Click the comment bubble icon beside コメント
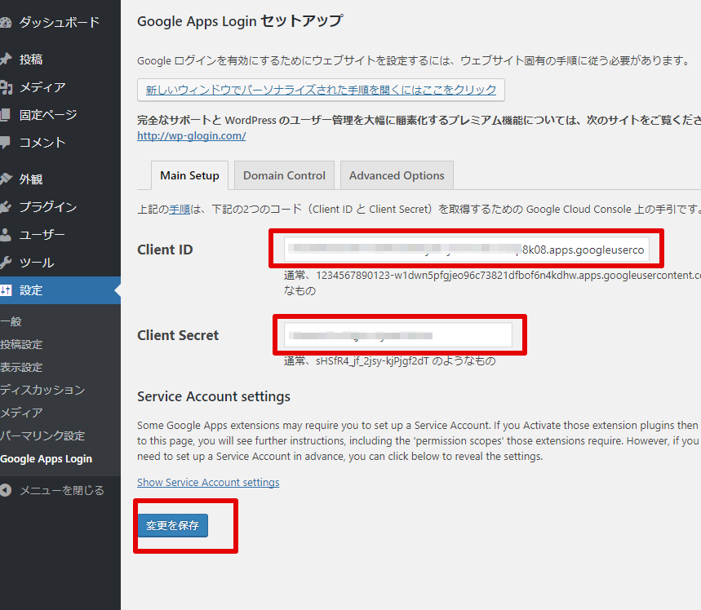Viewport: 701px width, 610px height. tap(5, 143)
